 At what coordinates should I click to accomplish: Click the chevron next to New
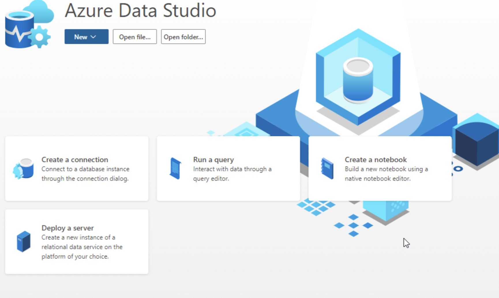[93, 37]
